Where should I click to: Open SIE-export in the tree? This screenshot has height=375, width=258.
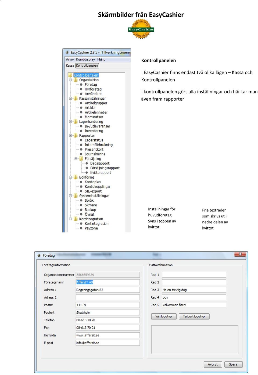coord(93,191)
